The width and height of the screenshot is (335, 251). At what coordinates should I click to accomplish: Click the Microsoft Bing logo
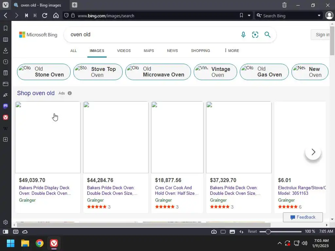pos(38,35)
